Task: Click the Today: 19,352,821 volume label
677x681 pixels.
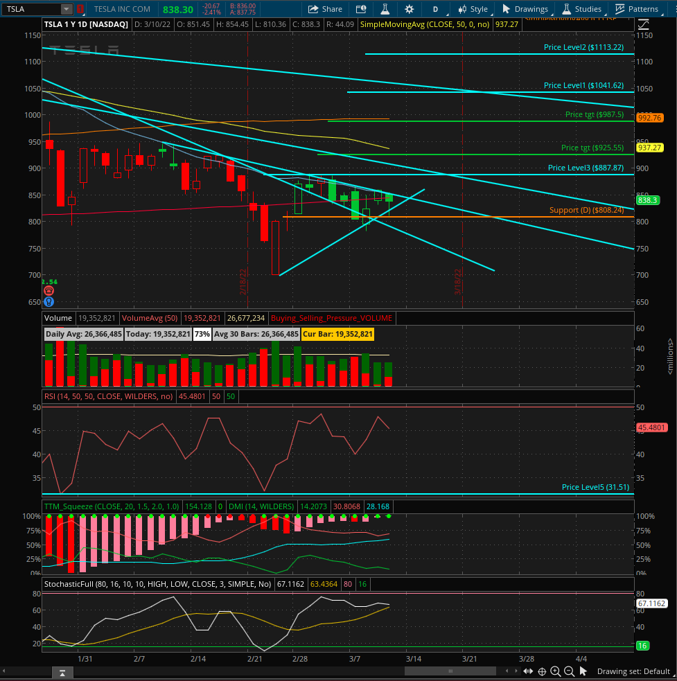Action: pos(158,335)
